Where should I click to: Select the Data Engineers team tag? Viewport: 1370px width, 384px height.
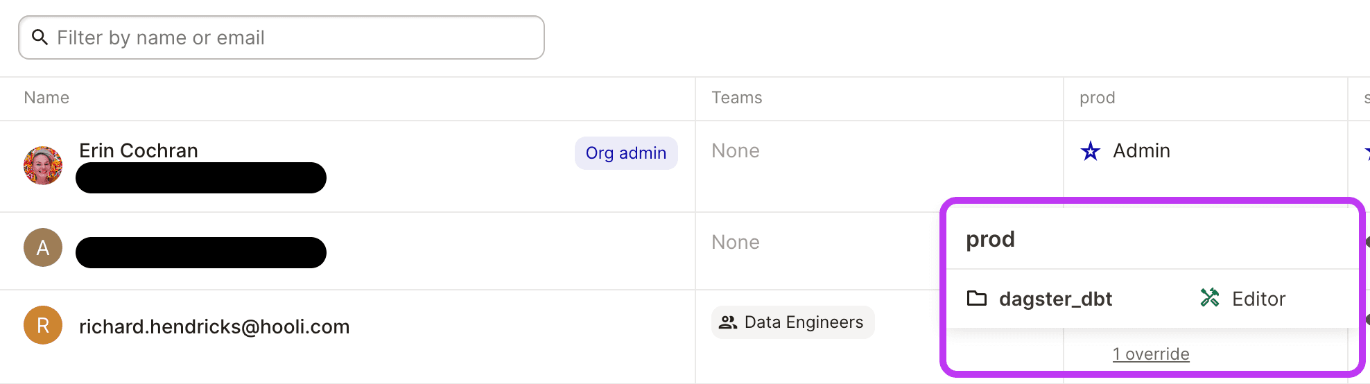[x=793, y=322]
